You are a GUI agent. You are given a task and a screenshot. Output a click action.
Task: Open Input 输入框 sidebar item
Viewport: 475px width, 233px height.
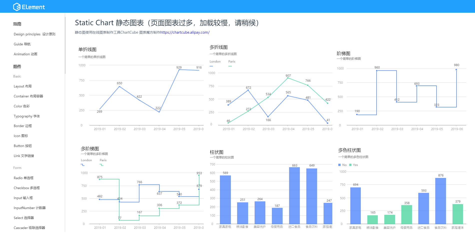pos(23,198)
